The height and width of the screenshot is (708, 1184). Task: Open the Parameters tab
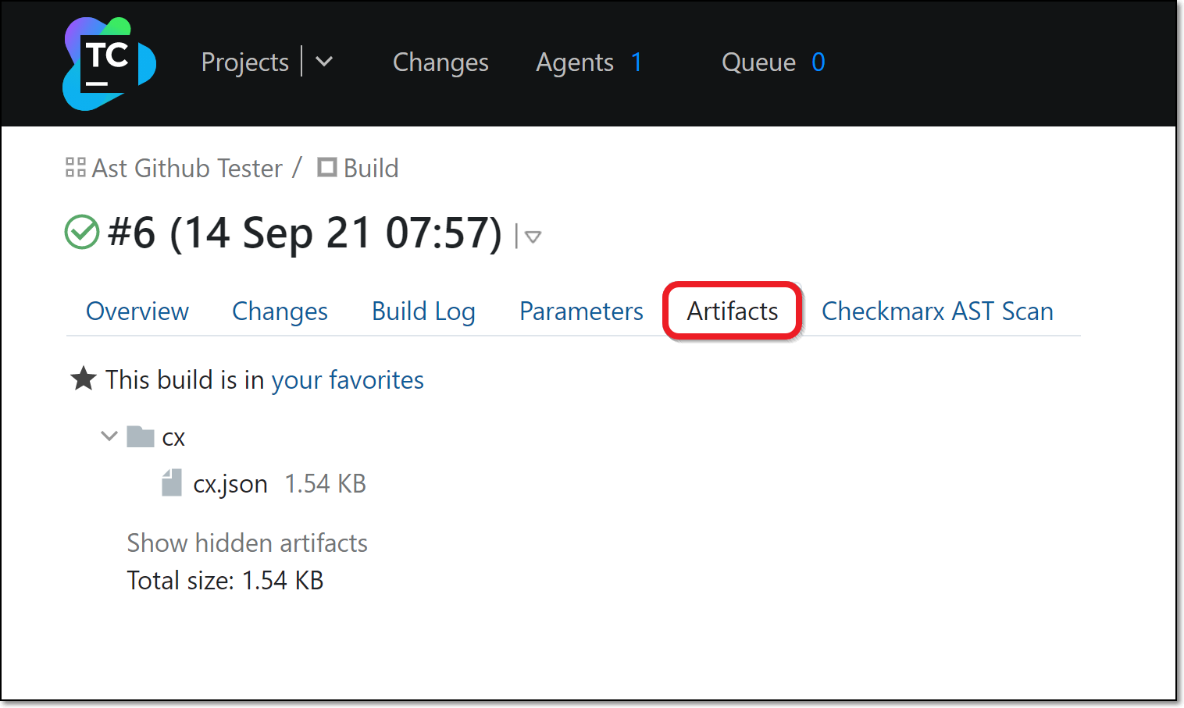581,311
